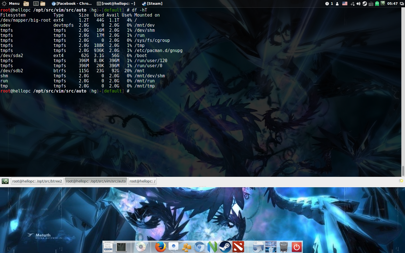Select tab root@hellopc: /opt/src/btree2
This screenshot has width=405, height=253.
(x=37, y=181)
